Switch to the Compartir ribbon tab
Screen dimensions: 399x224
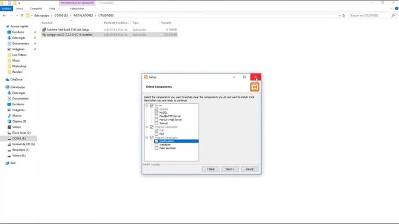[x=36, y=9]
